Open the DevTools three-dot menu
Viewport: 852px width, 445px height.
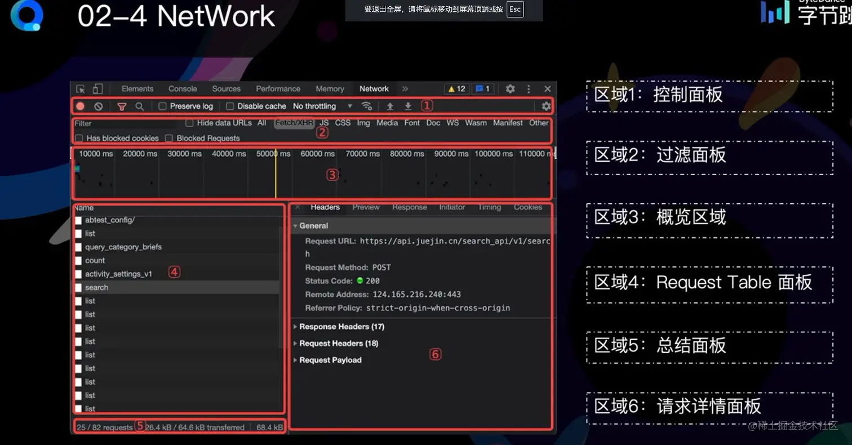pos(529,89)
